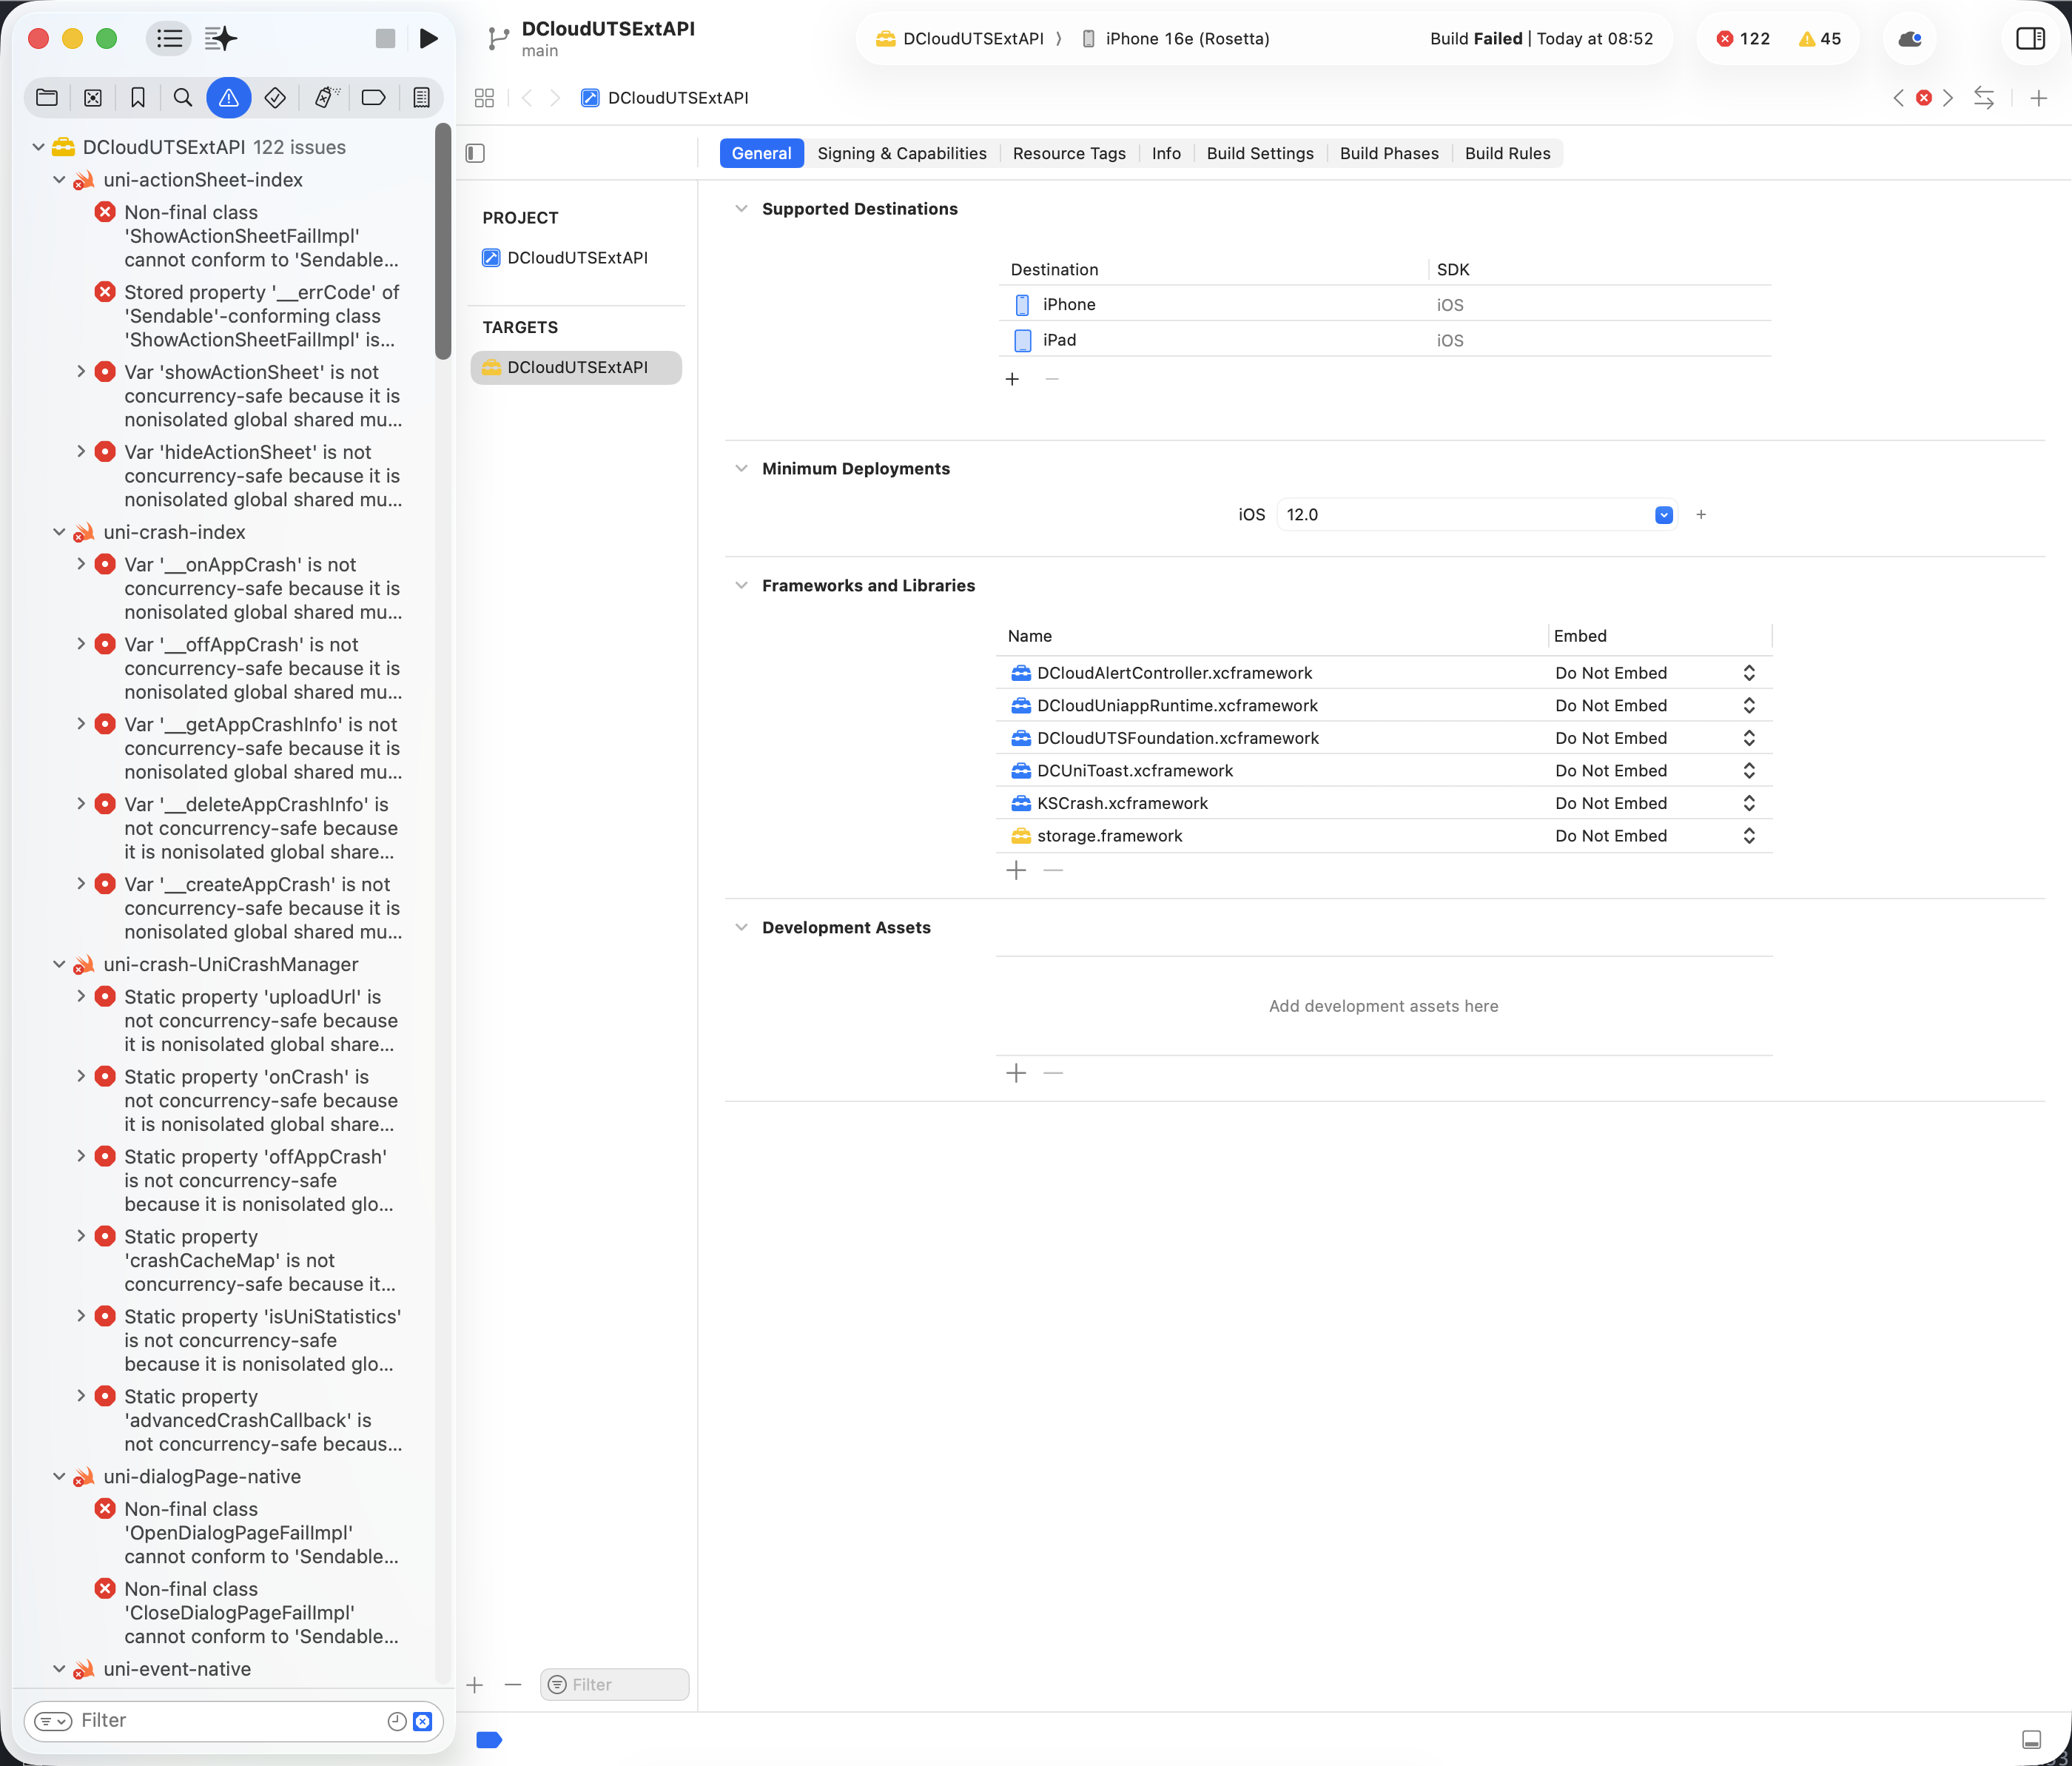Viewport: 2072px width, 1766px height.
Task: Open the Xcode Cloud status icon
Action: pyautogui.click(x=1910, y=38)
